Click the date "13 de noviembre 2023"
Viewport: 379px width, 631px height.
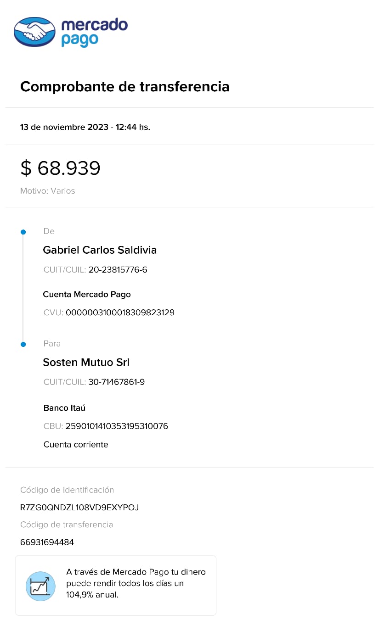click(64, 127)
